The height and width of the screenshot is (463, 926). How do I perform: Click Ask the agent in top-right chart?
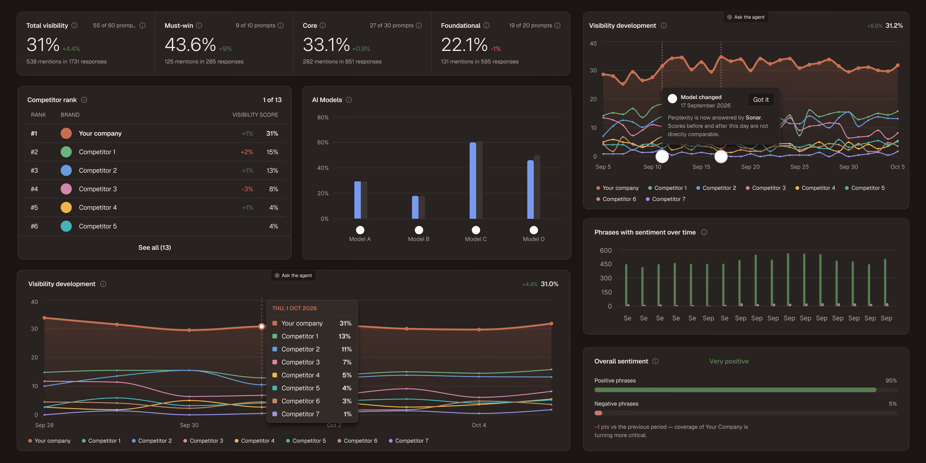tap(746, 17)
